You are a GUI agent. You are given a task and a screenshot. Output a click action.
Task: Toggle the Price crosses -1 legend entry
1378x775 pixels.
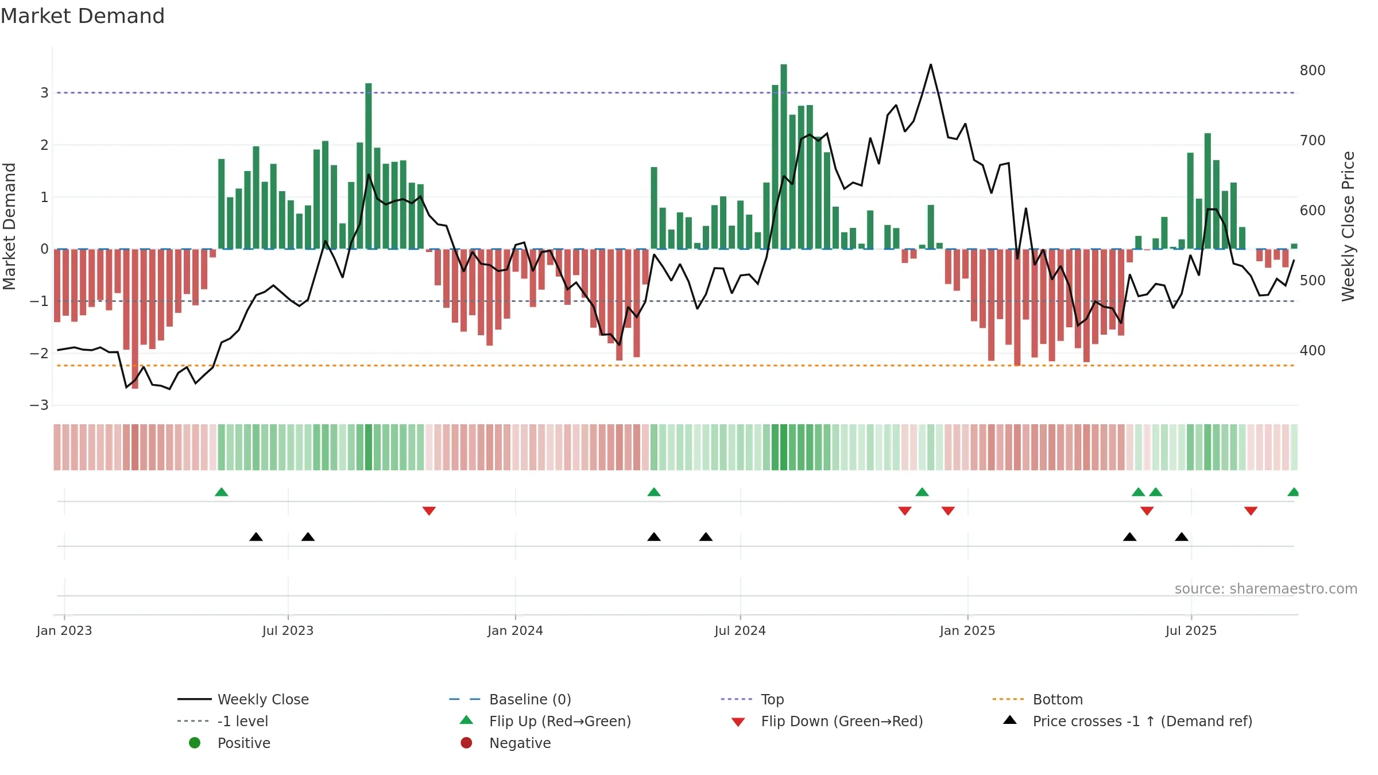point(1128,721)
